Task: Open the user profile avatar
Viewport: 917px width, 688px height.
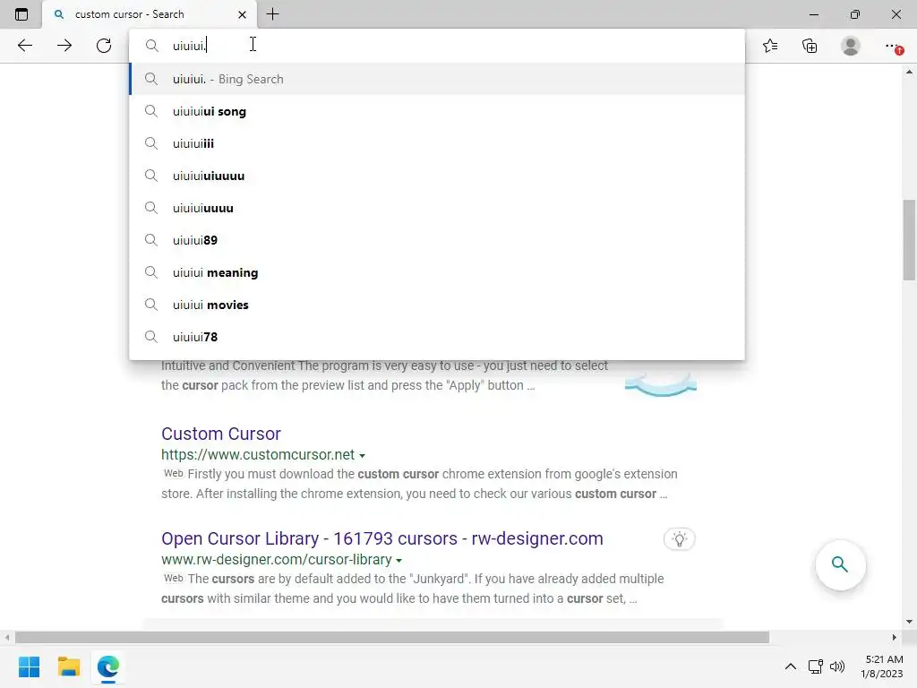Action: click(x=851, y=46)
